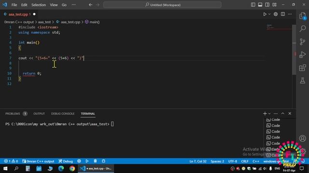This screenshot has height=173, width=309.
Task: Open new terminal launch profile dropdown
Action: [x=269, y=113]
